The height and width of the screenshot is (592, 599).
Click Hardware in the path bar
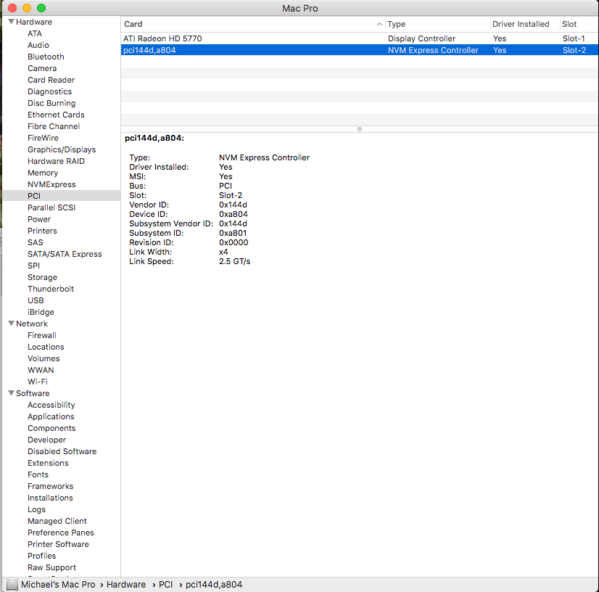(126, 585)
